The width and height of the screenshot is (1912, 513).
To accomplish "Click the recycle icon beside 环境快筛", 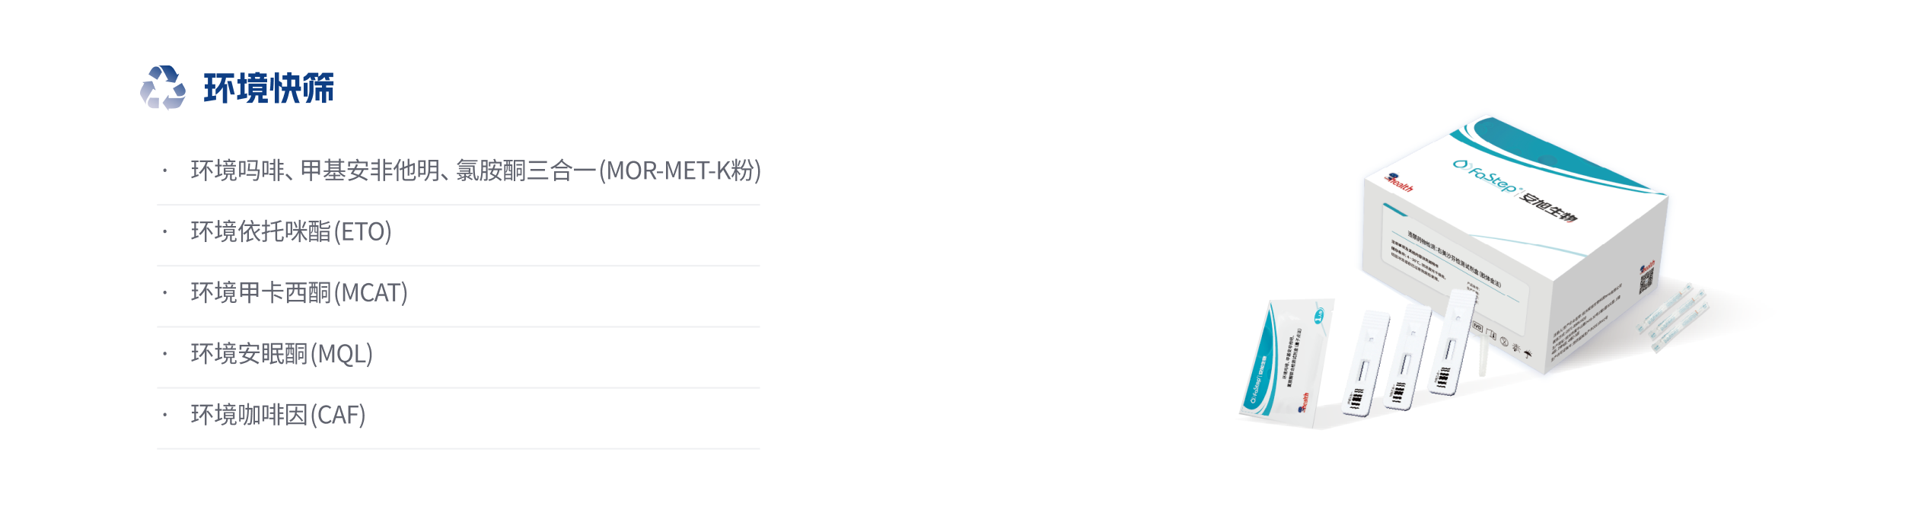I will (x=163, y=88).
